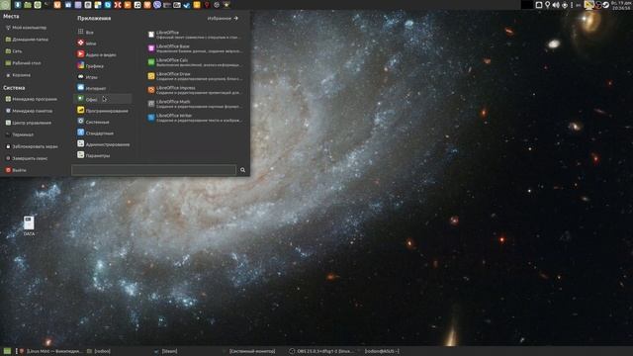Select the Системные category
Viewport: 633px width, 356px height.
(x=103, y=122)
